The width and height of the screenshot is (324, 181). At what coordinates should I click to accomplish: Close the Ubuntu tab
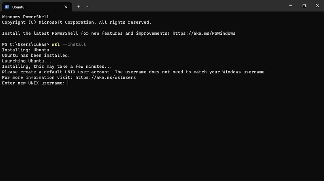pos(66,7)
